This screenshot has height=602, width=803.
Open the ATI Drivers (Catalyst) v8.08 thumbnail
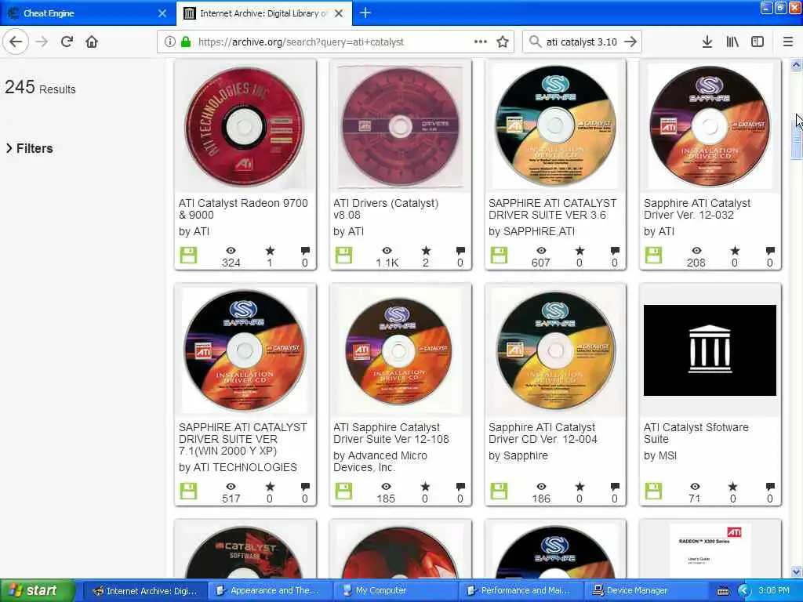click(401, 126)
